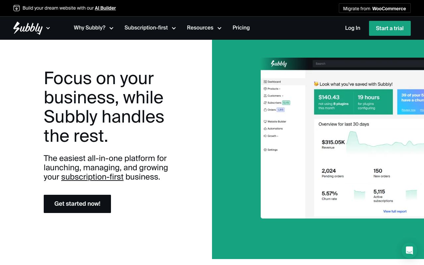Select the Growth megaphone icon in preview sidebar

pos(265,136)
